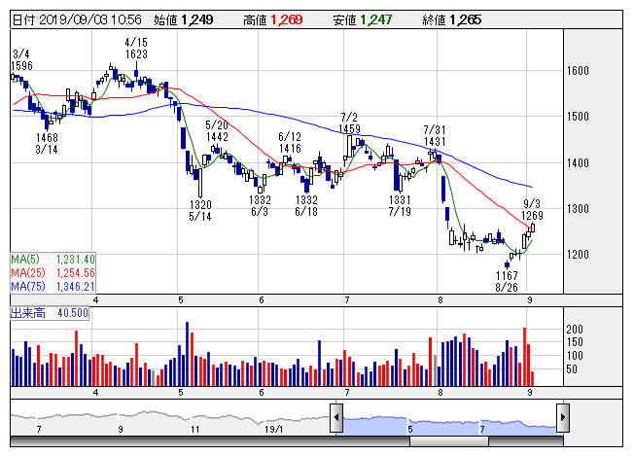
Task: Click the right range handle arrow in overview
Action: (x=562, y=420)
